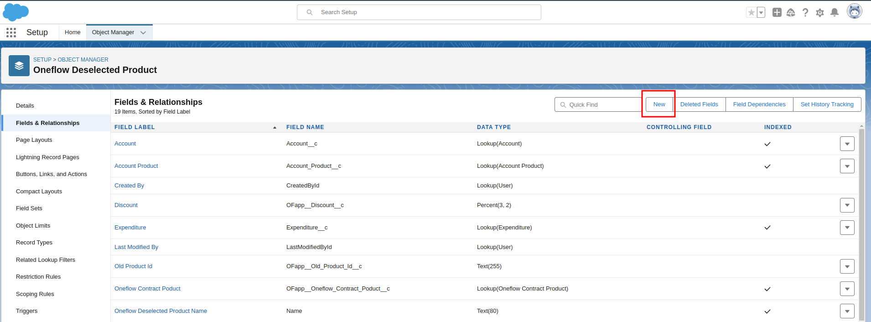Screen dimensions: 871x322
Task: Focus the Search Setup box
Action: click(419, 12)
